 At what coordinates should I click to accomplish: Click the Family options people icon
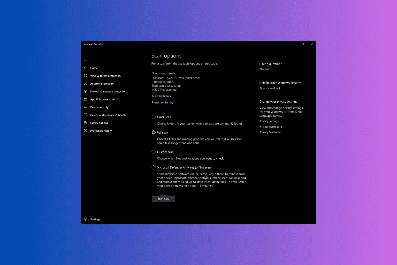click(x=86, y=123)
